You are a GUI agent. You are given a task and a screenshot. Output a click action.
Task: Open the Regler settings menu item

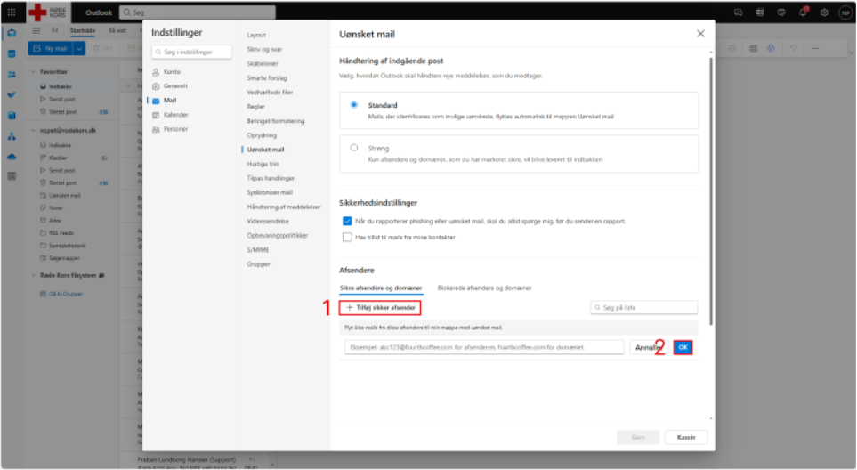click(255, 107)
